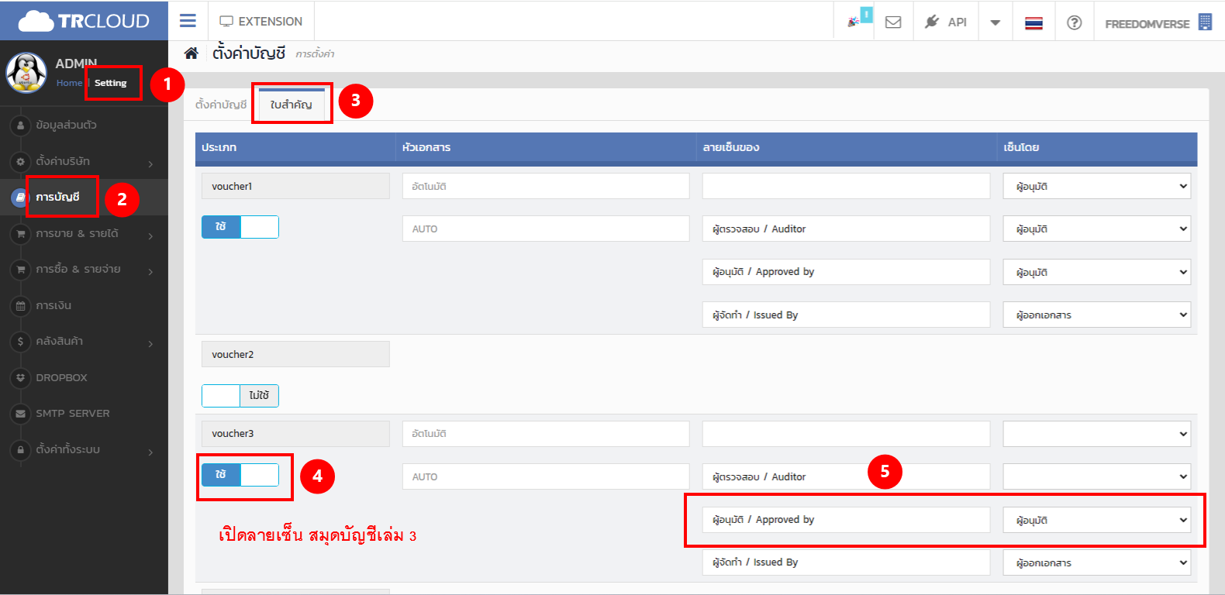The image size is (1225, 595).
Task: Open the top bar caret dropdown
Action: (x=995, y=22)
